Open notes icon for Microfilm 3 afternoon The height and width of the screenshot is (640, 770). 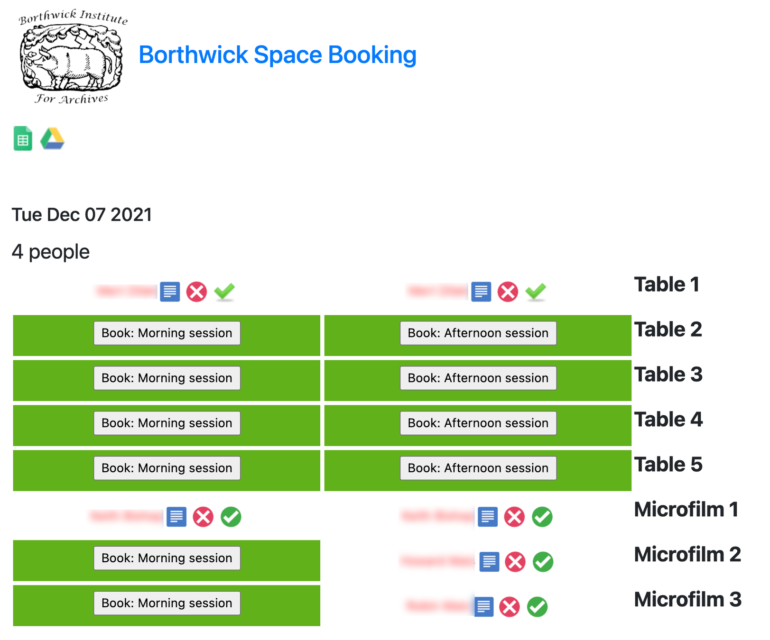point(483,607)
